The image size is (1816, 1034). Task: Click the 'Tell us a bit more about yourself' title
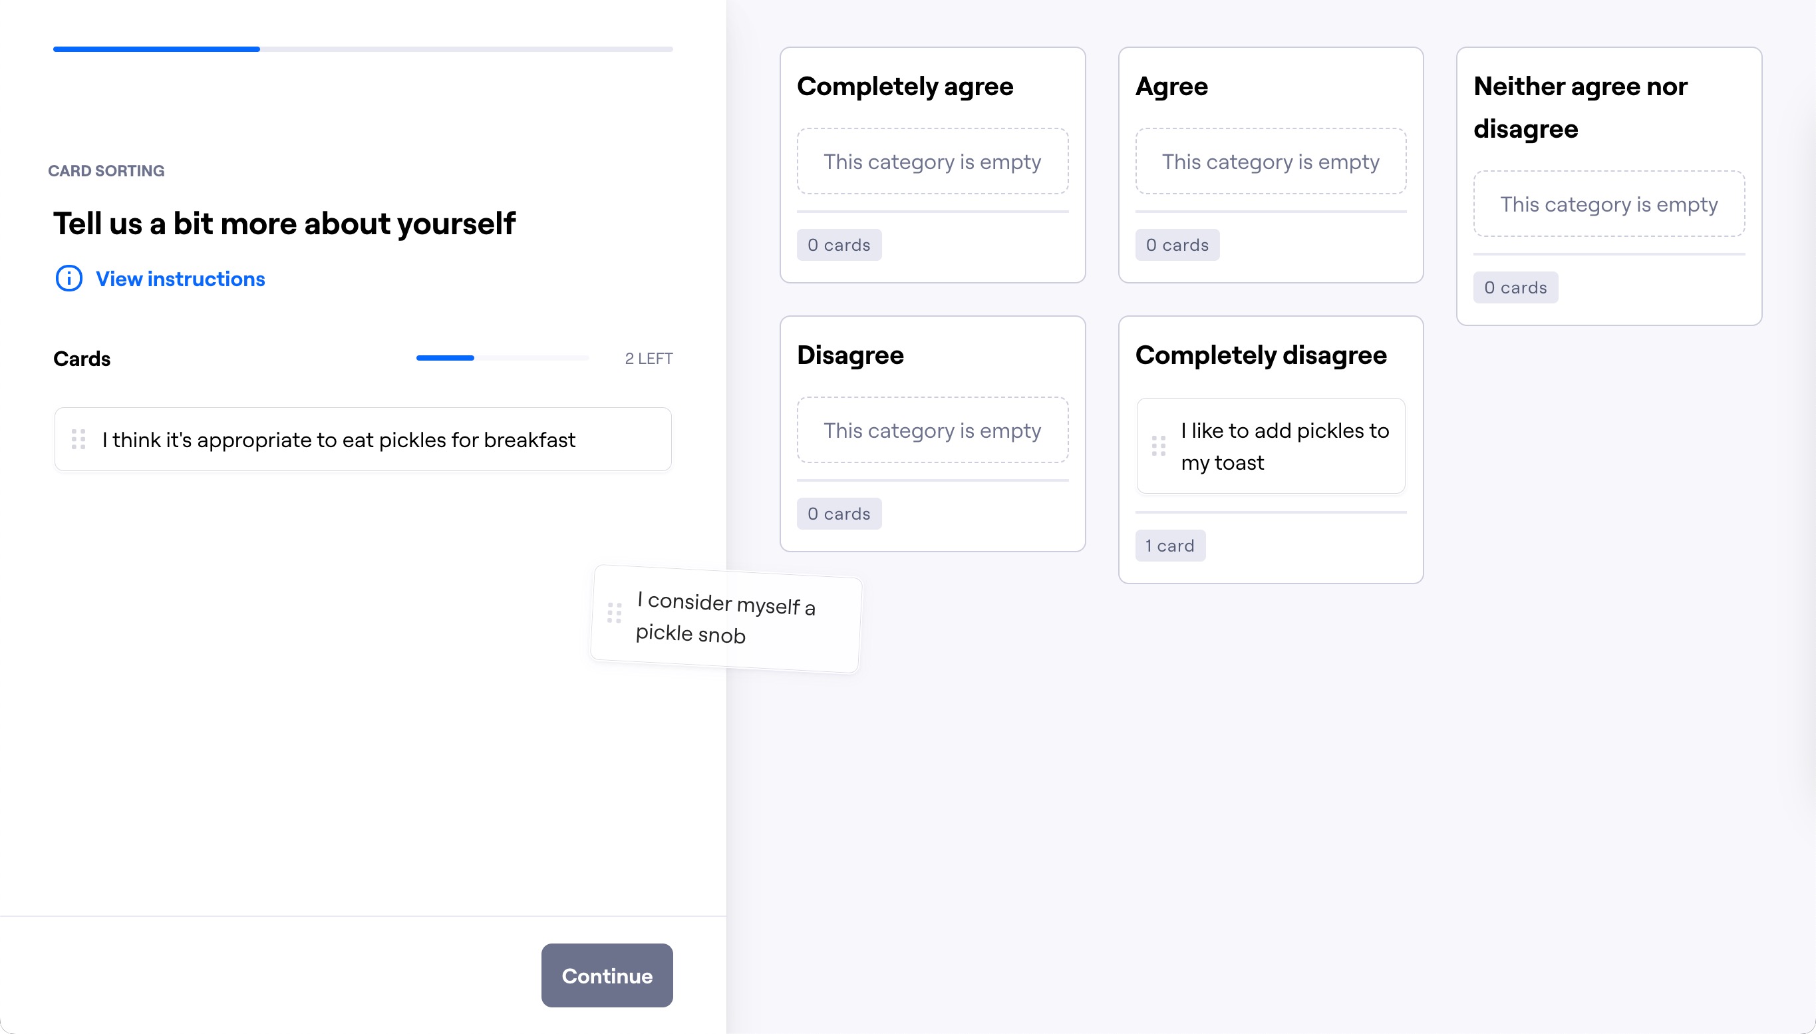point(284,224)
